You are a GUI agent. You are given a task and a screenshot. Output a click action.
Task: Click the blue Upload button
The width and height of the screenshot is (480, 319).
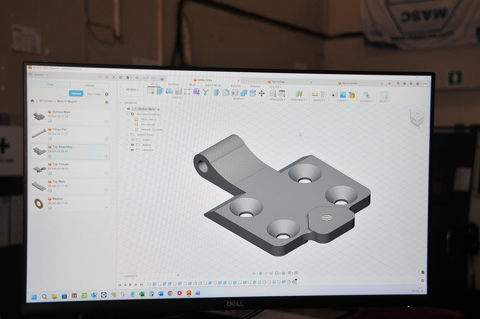[x=76, y=94]
